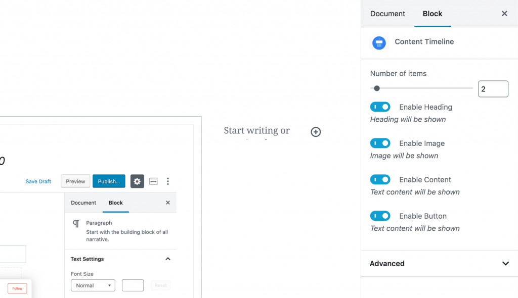Disable the Enable Image switch

(380, 143)
